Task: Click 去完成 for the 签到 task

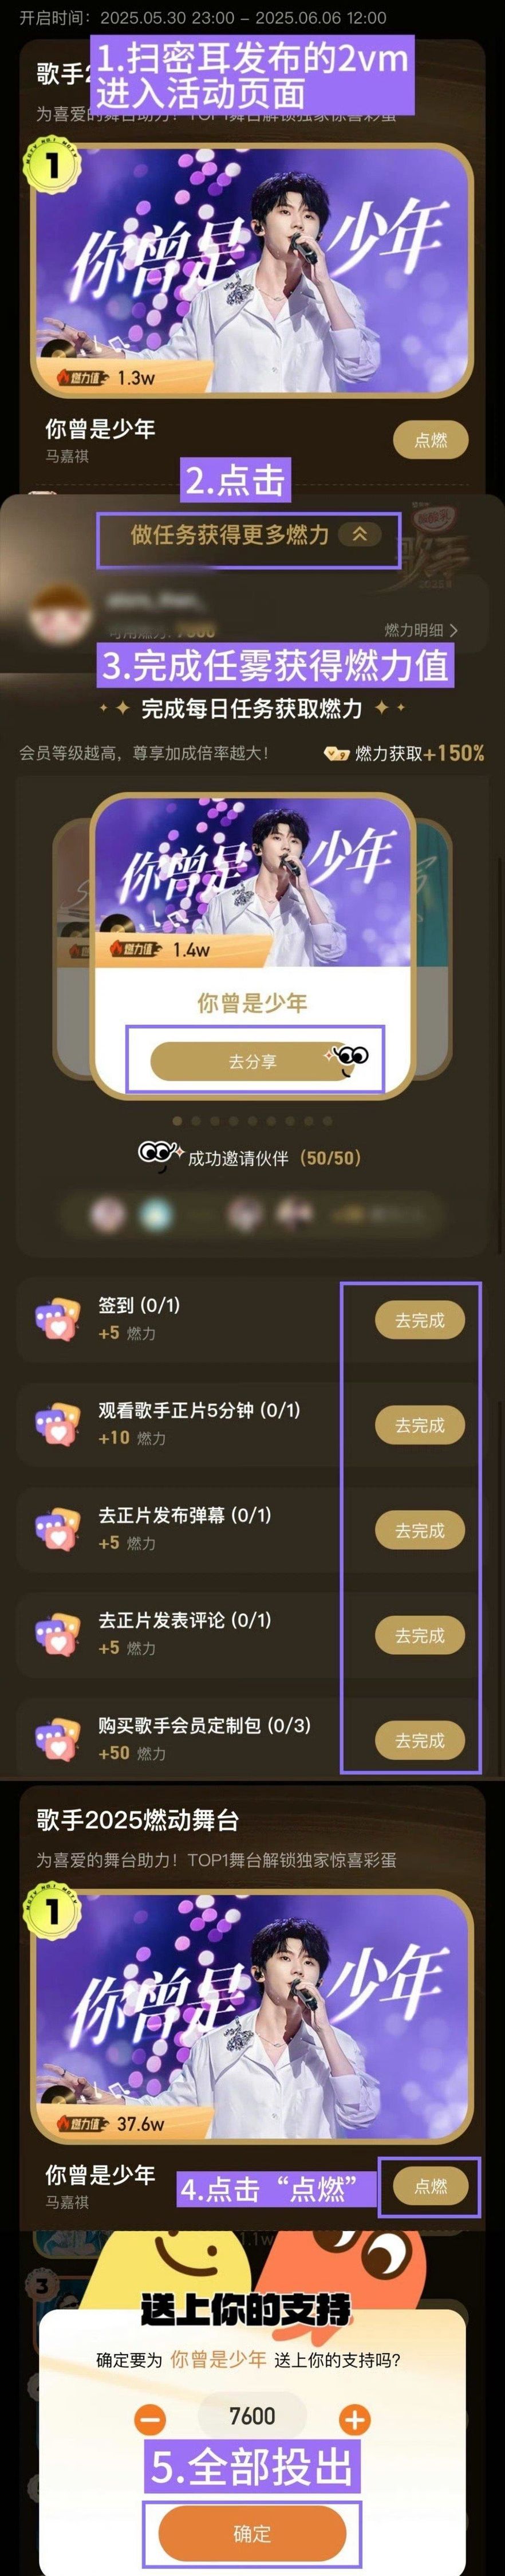Action: [x=420, y=1320]
